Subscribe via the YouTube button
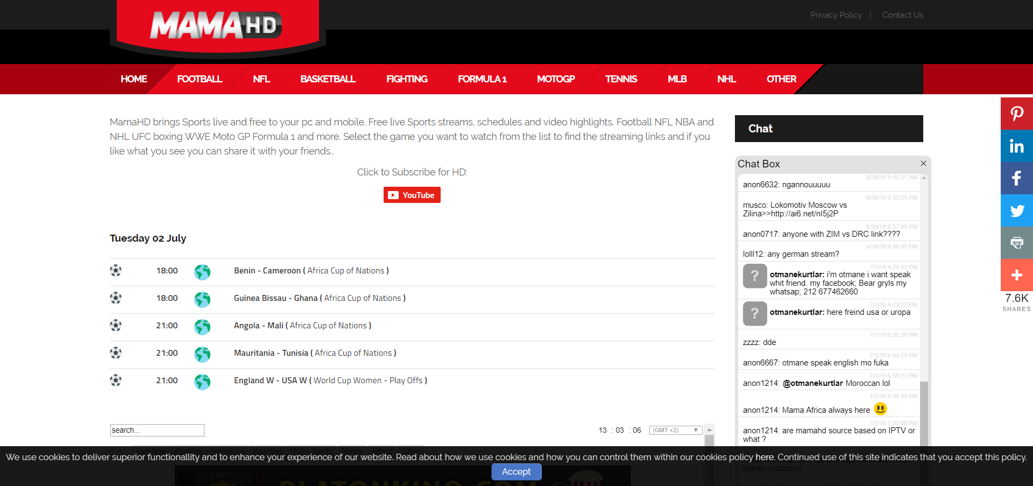The image size is (1033, 486). click(412, 195)
